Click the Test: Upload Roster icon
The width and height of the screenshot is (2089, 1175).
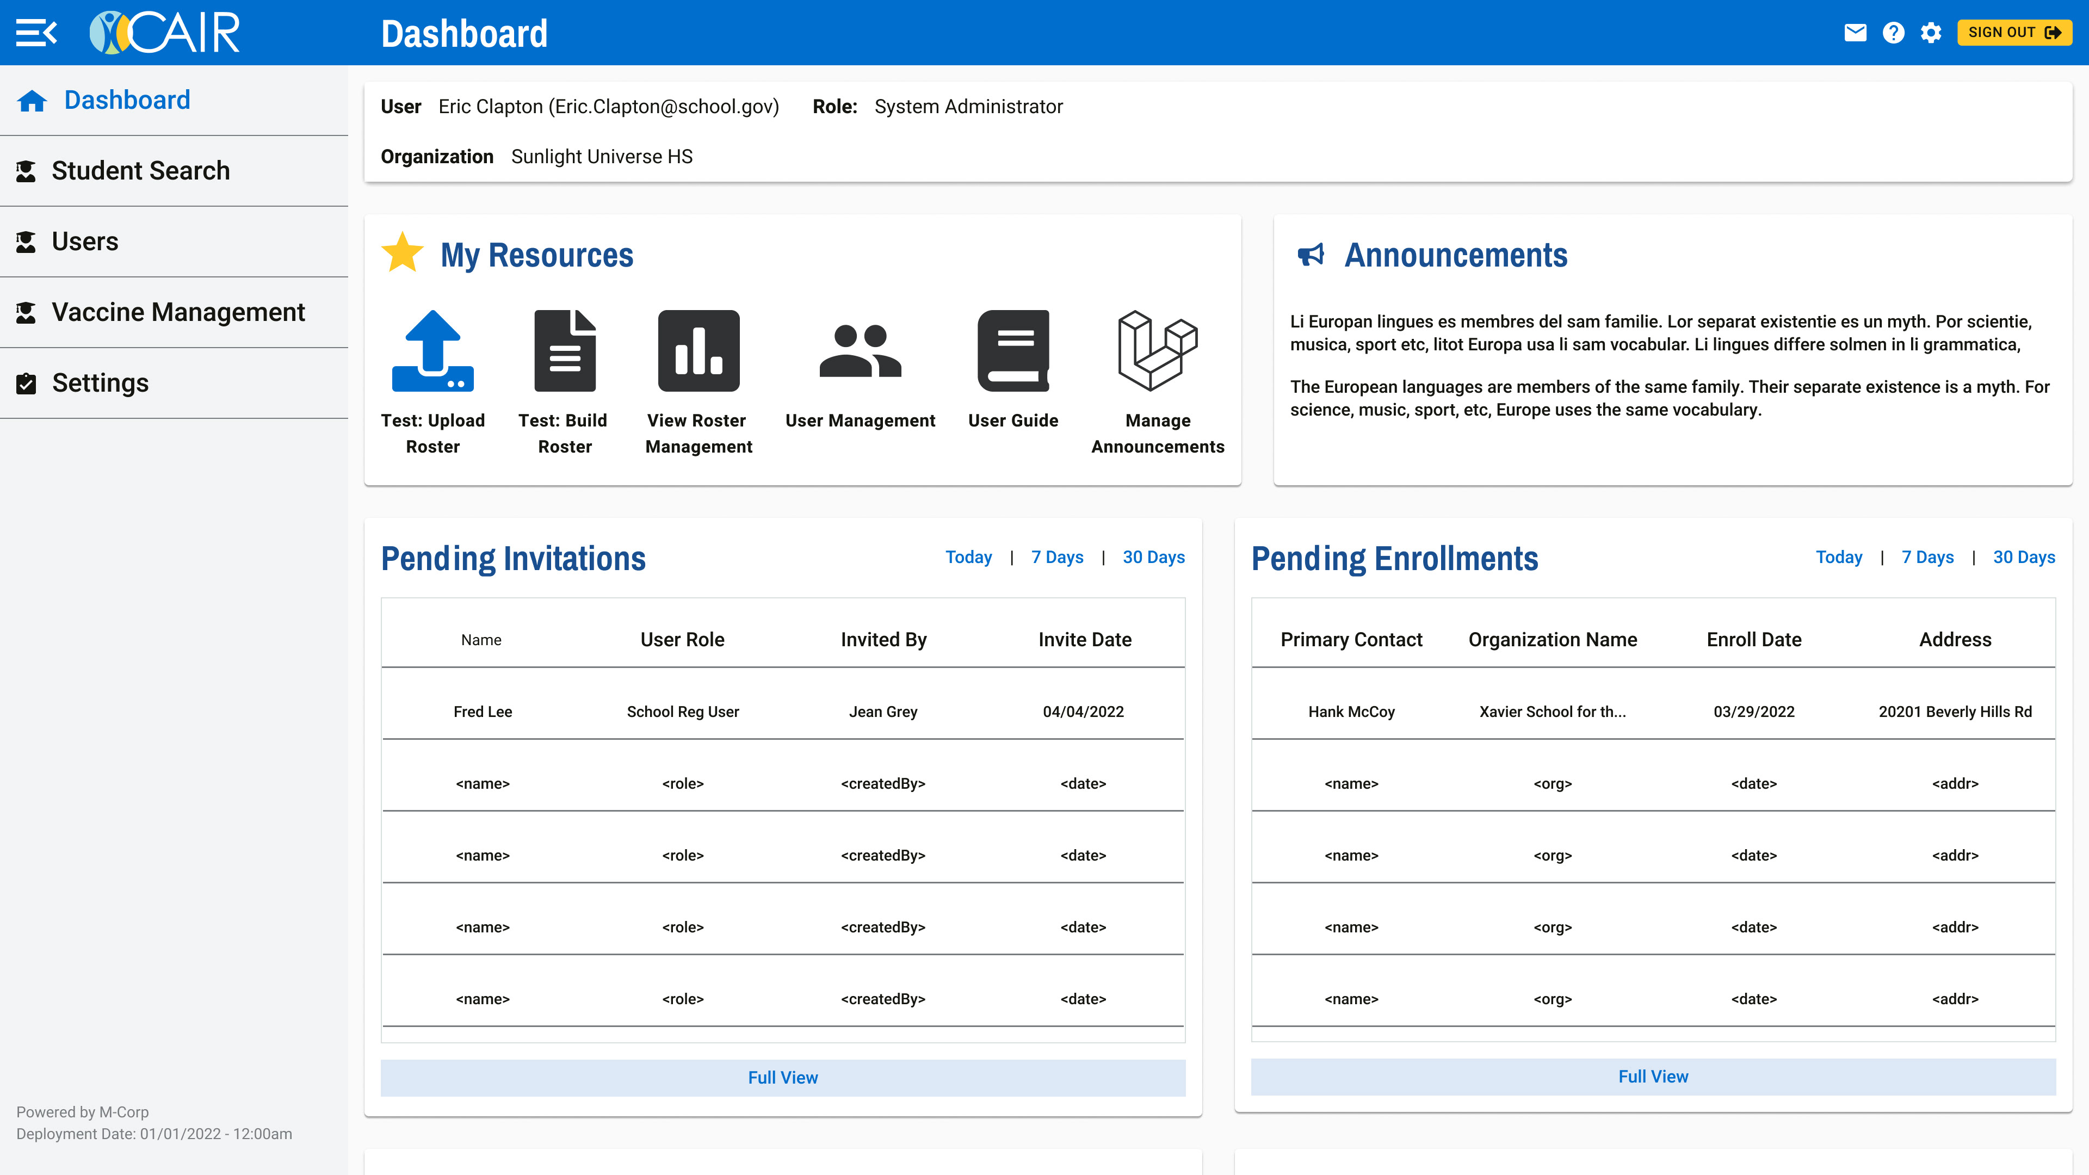click(432, 351)
